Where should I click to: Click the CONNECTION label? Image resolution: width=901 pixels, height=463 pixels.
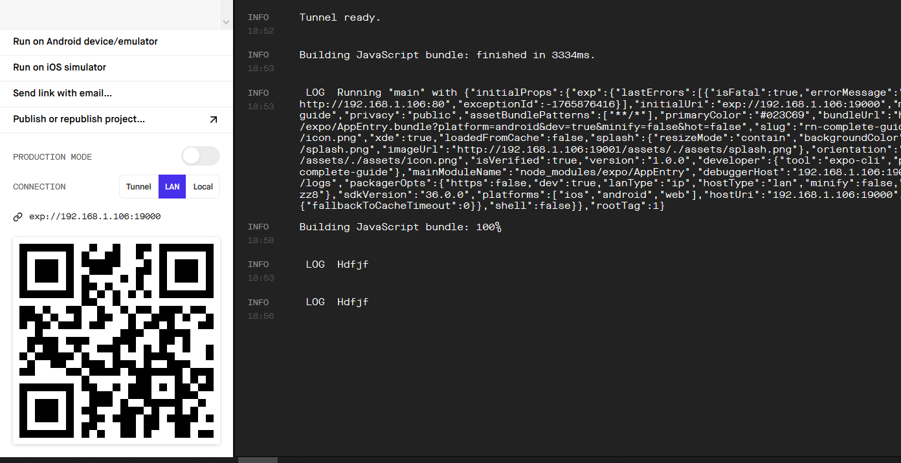coord(39,187)
